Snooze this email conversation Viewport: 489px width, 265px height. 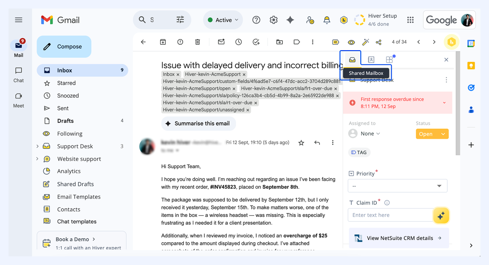[239, 42]
